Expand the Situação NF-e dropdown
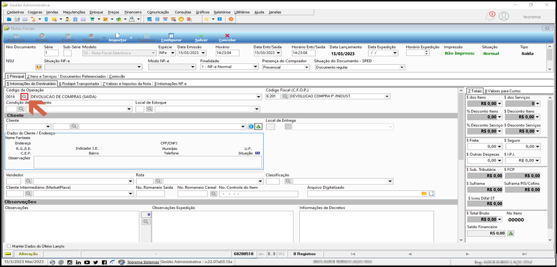This screenshot has width=557, height=267. (139, 67)
